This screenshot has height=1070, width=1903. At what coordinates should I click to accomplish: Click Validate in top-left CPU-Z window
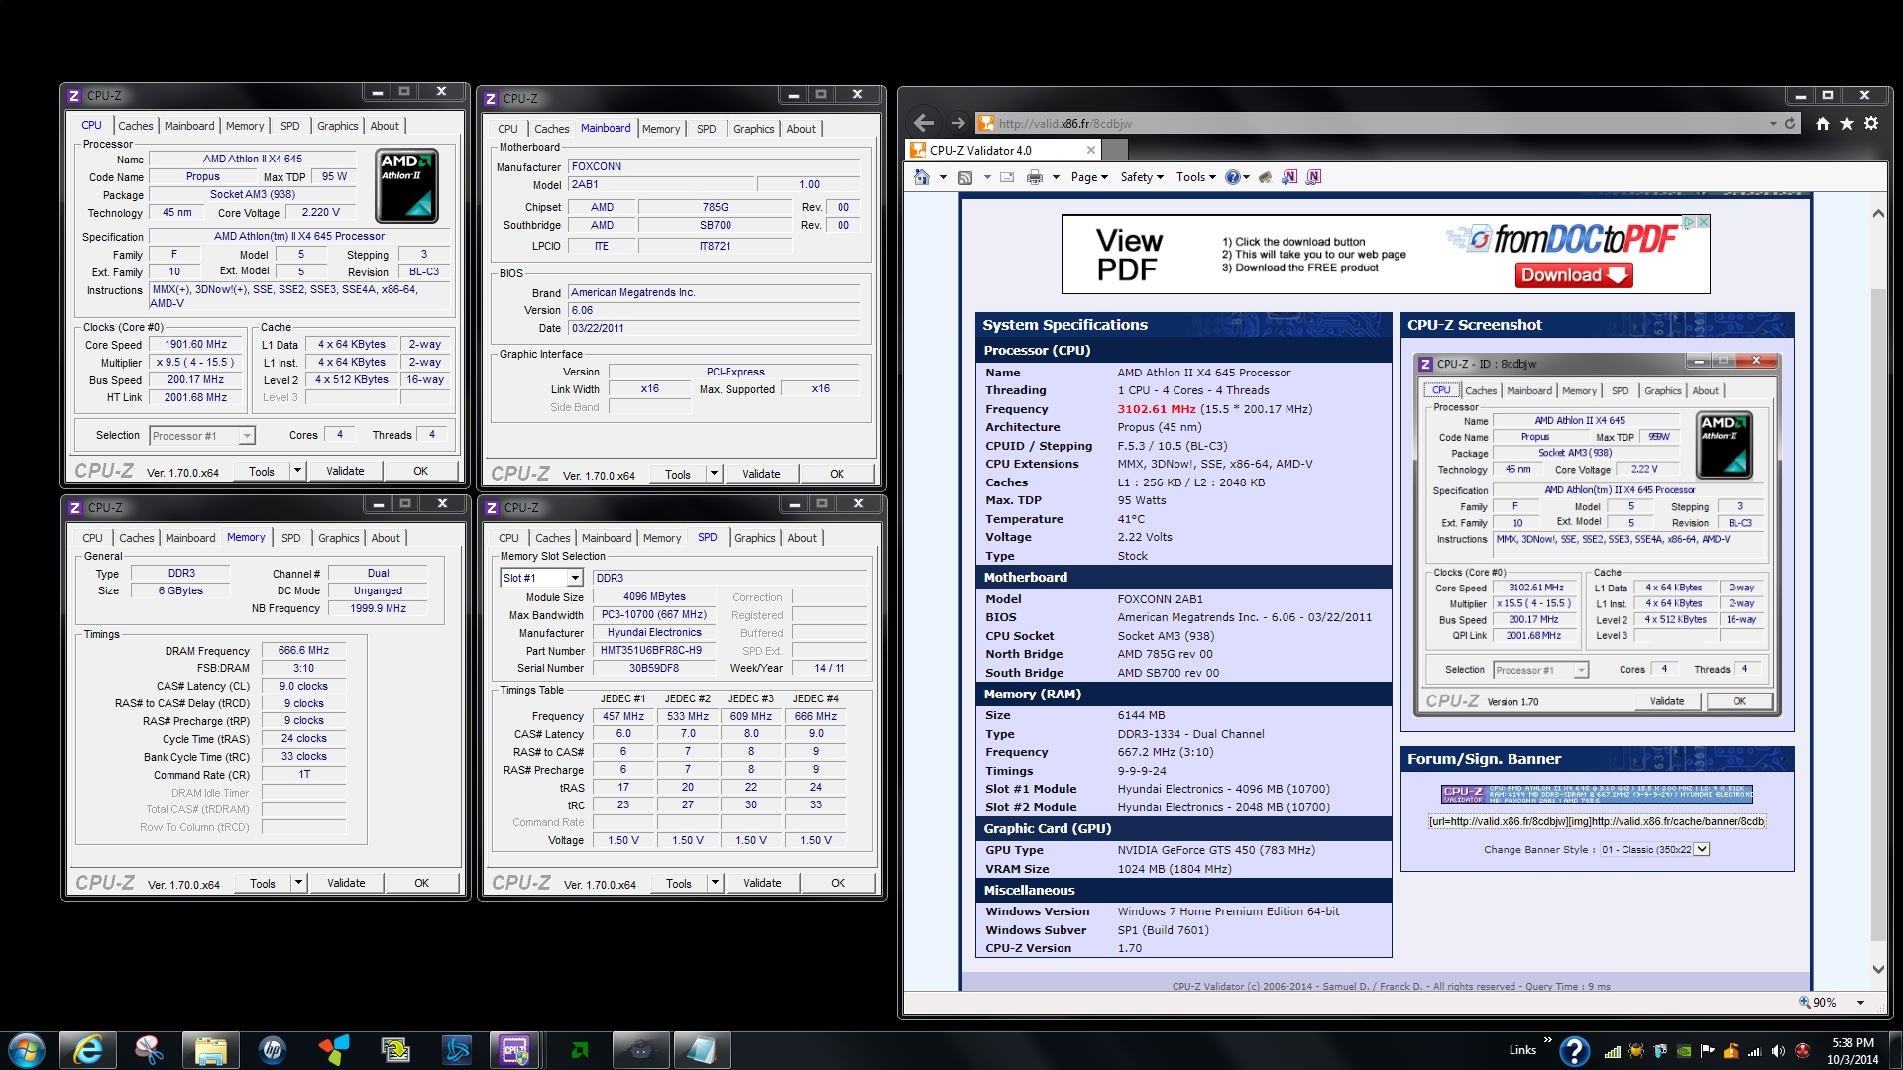[345, 471]
